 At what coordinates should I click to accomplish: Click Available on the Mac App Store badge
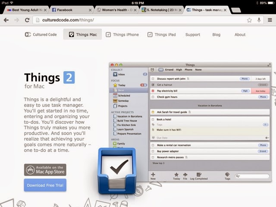point(45,170)
